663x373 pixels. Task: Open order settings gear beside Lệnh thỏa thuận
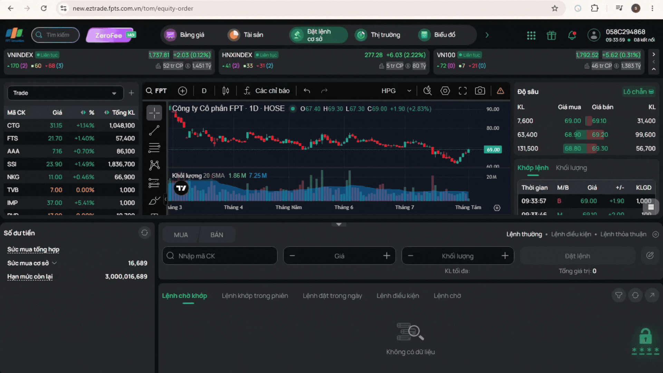655,235
